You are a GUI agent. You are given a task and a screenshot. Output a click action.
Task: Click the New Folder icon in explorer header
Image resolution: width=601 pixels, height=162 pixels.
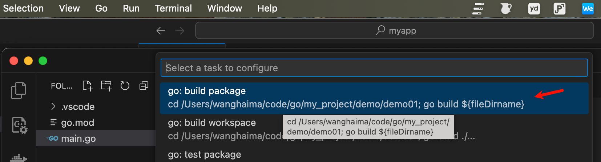click(x=106, y=86)
